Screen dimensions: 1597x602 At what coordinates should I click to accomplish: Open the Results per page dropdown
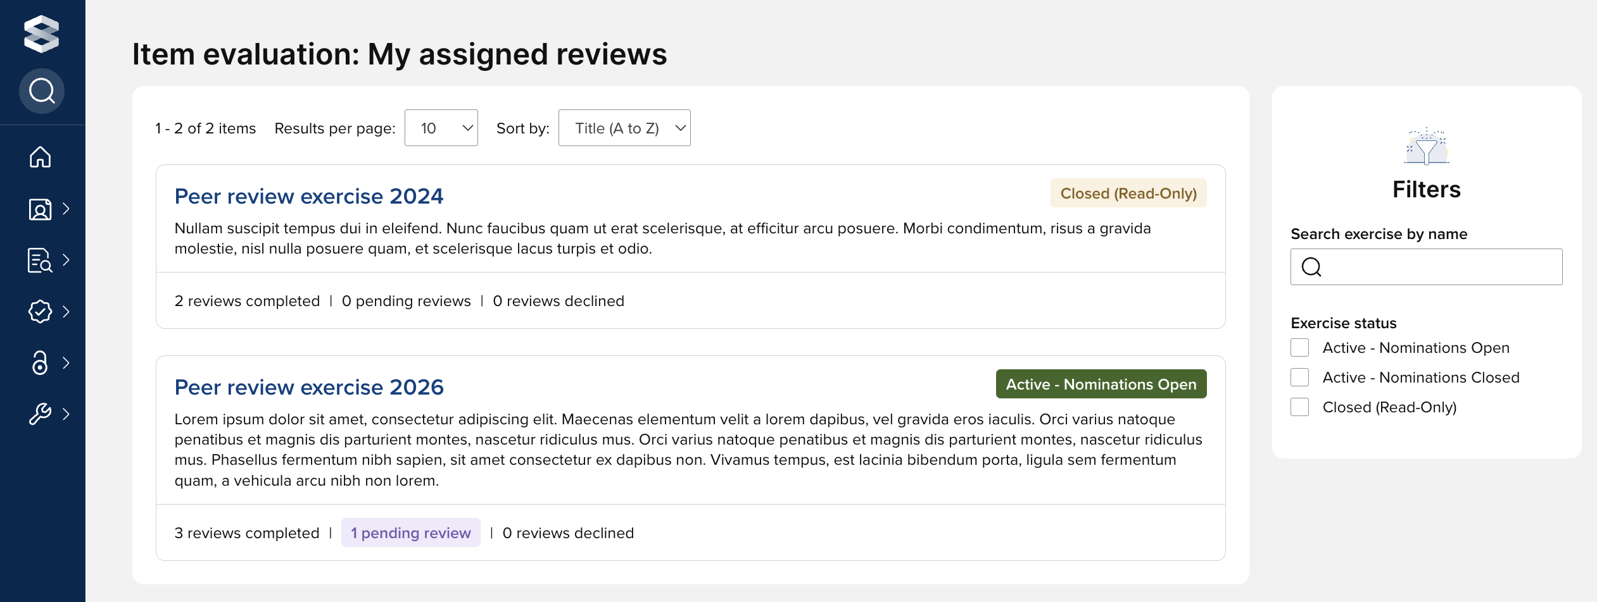441,128
